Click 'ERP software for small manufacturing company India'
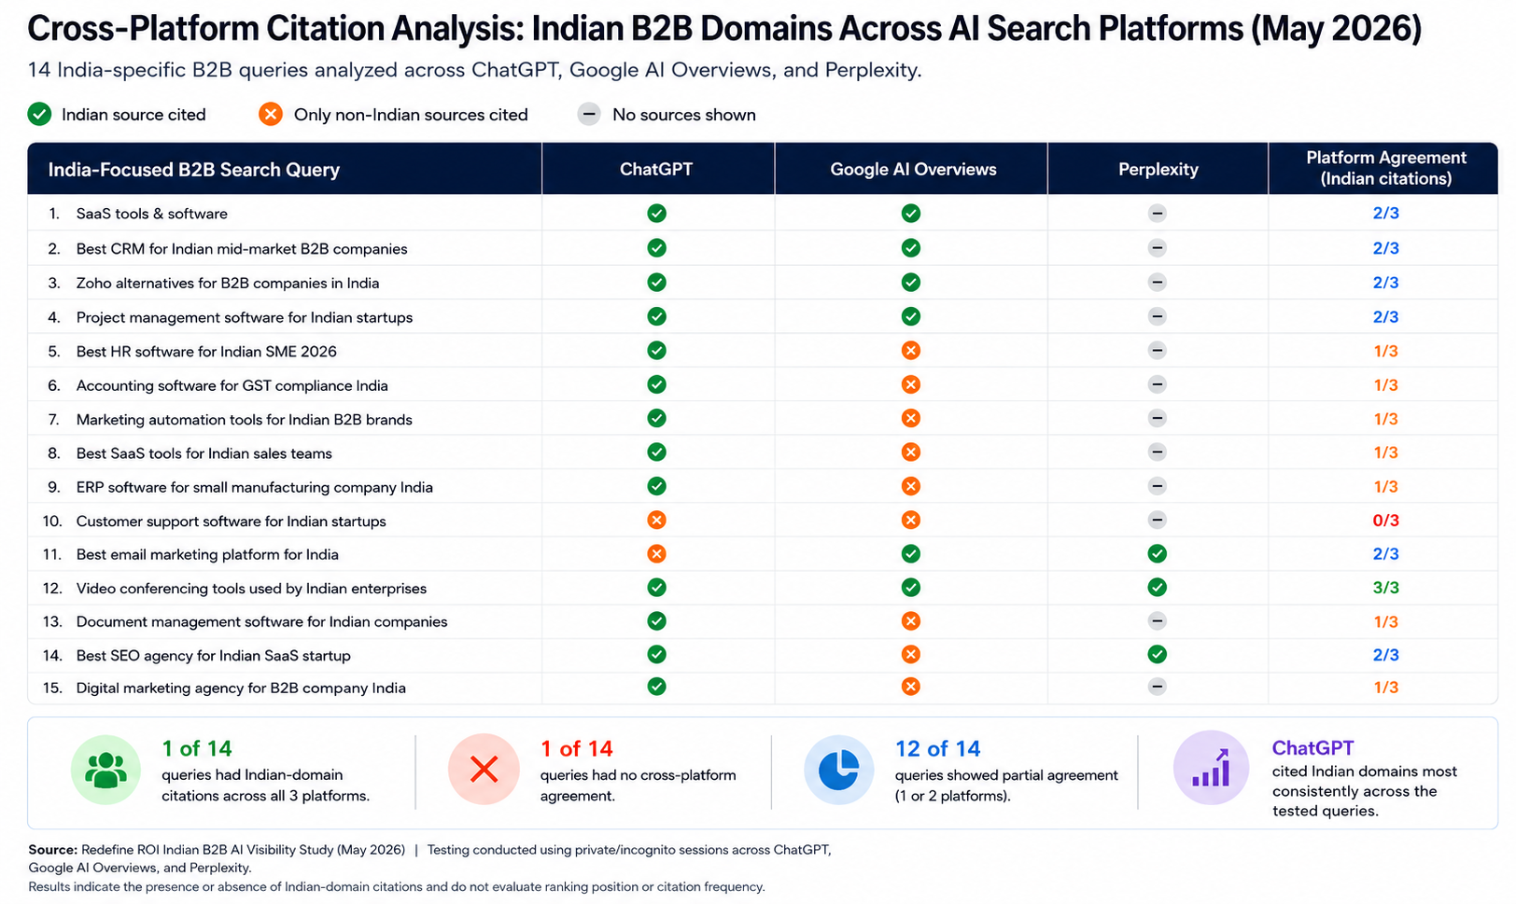This screenshot has height=904, width=1516. click(x=255, y=487)
